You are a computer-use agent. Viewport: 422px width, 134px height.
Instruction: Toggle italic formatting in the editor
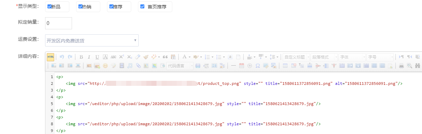coord(89,57)
